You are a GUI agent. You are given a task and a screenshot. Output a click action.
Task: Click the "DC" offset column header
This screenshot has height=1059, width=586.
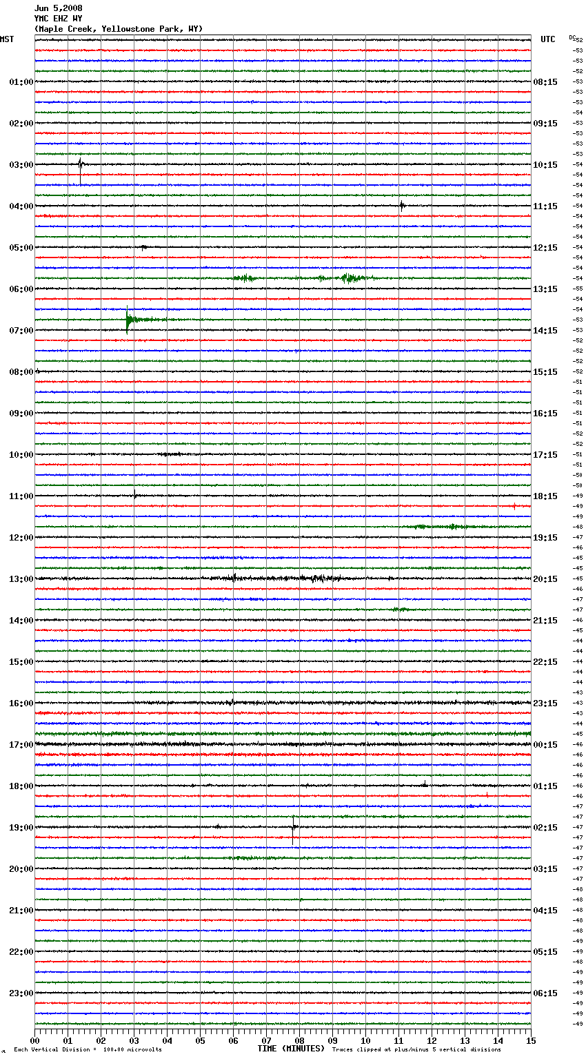[x=572, y=37]
